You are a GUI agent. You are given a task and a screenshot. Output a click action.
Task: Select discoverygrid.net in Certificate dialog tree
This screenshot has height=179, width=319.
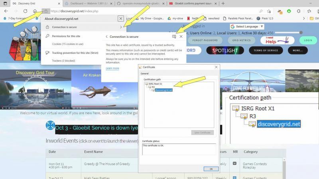point(163,90)
